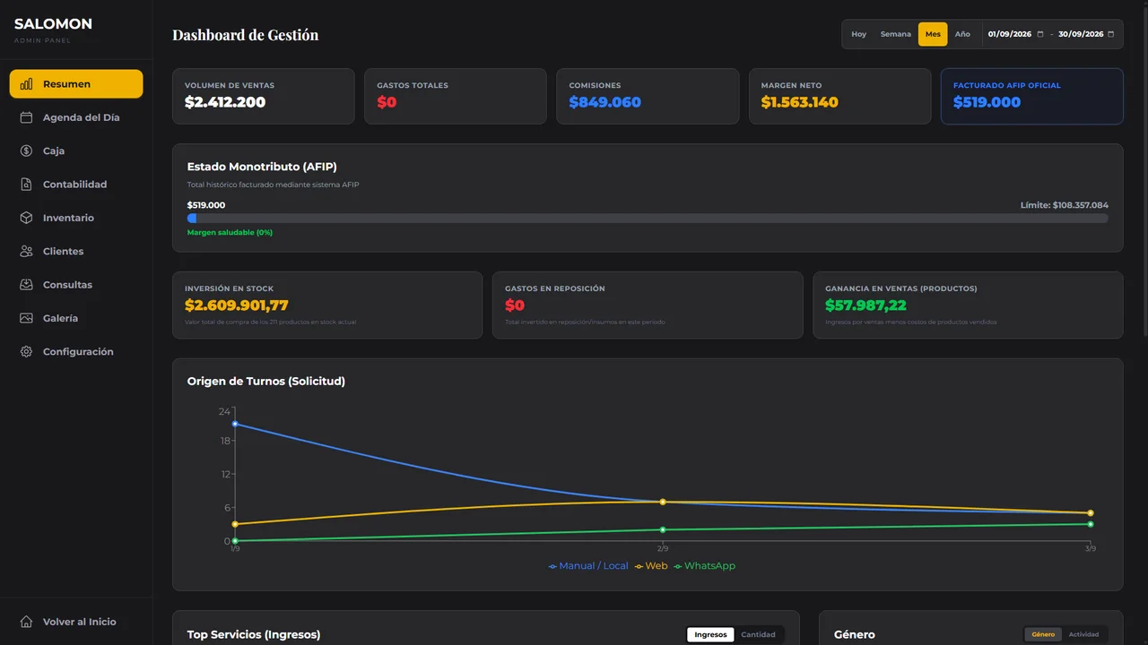Click the Consultas inbox icon
1148x645 pixels.
coord(26,285)
